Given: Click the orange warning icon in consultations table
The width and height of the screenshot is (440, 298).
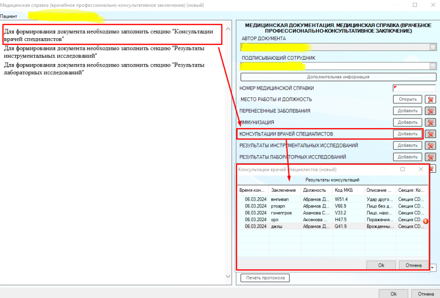Looking at the screenshot, I should click(425, 221).
